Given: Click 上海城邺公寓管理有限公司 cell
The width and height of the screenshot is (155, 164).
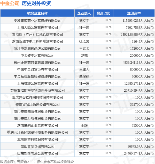Looking at the screenshot, I should click(x=37, y=84).
